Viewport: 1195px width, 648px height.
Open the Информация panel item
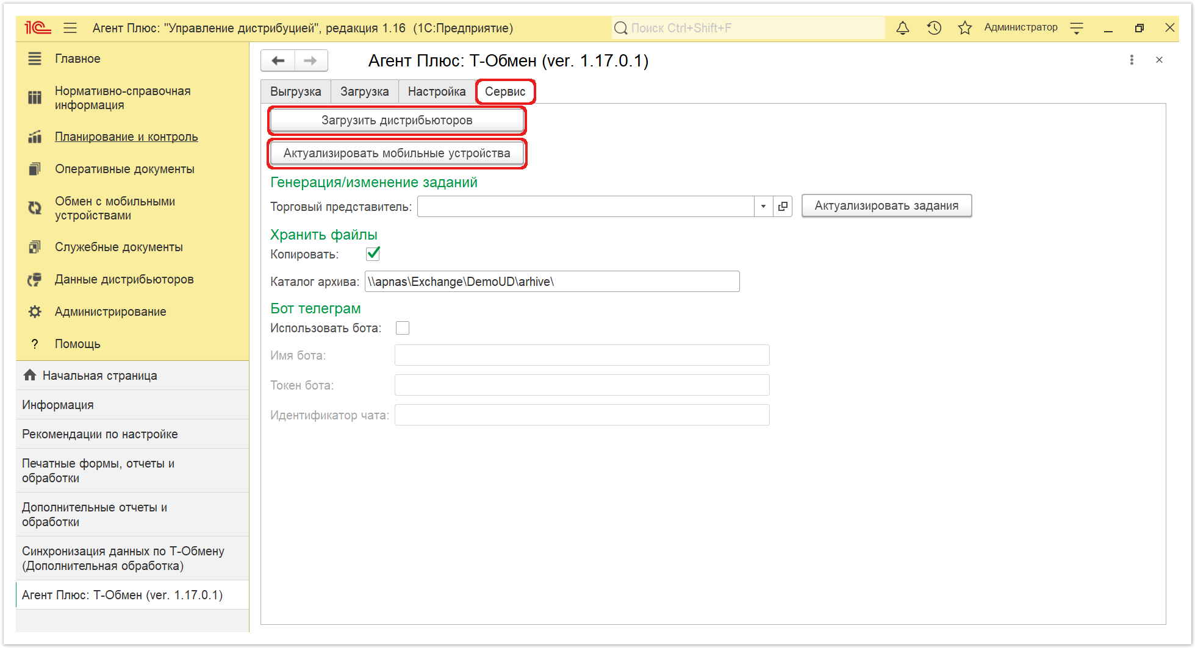pos(132,405)
